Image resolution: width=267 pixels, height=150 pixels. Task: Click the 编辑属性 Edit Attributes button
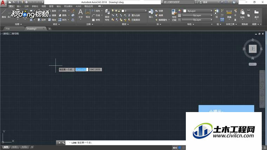pyautogui.click(x=161, y=20)
